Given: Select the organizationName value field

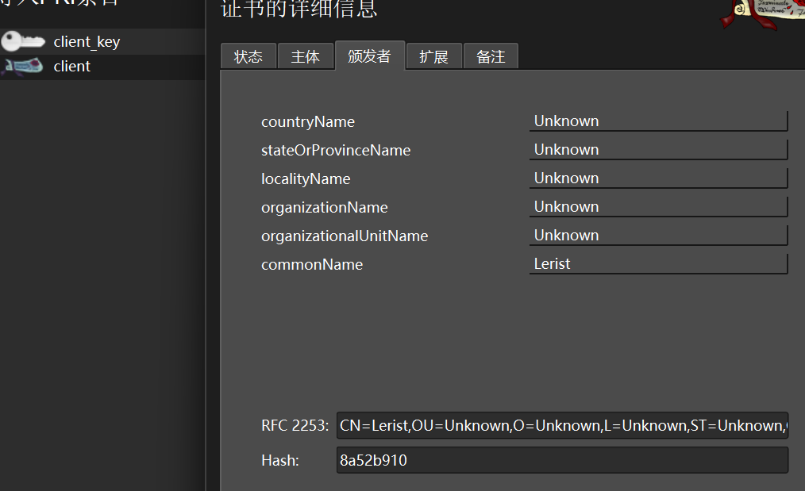Looking at the screenshot, I should (657, 207).
